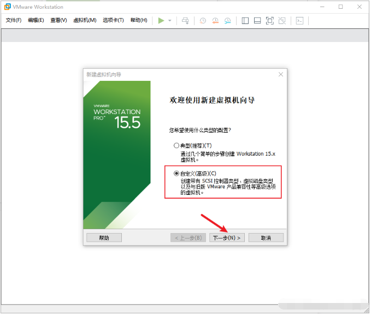Click the 下一步(N) button
Screen dimensions: 371x315
coord(227,238)
